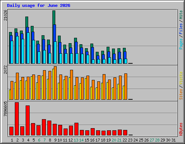
Task: Click day label 9 on the axis
Action: pos(55,140)
